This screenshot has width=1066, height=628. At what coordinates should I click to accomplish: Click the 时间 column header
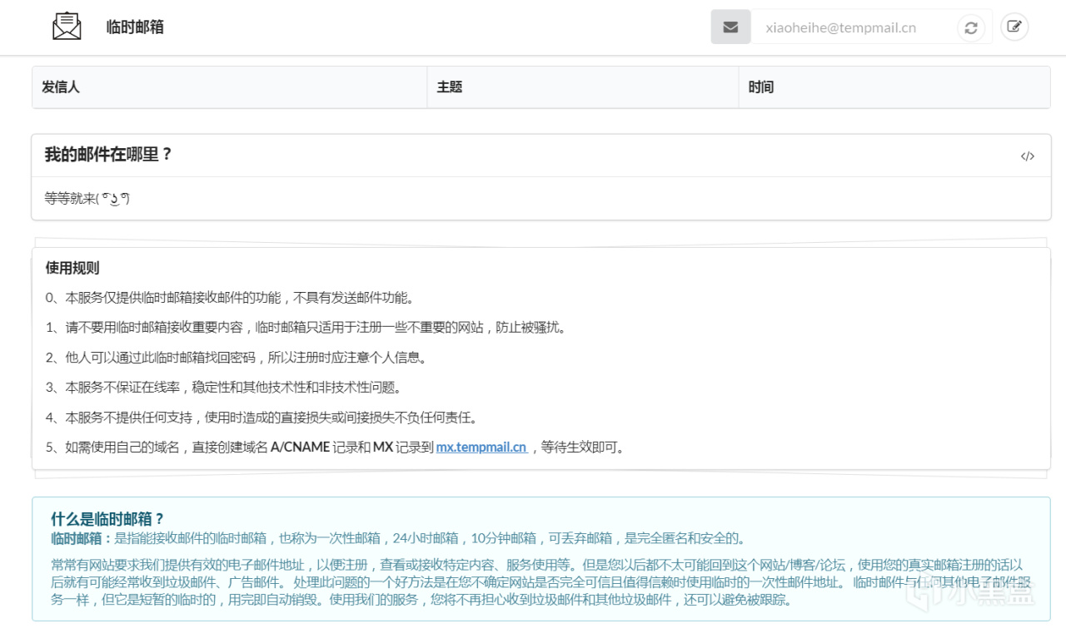tap(894, 87)
